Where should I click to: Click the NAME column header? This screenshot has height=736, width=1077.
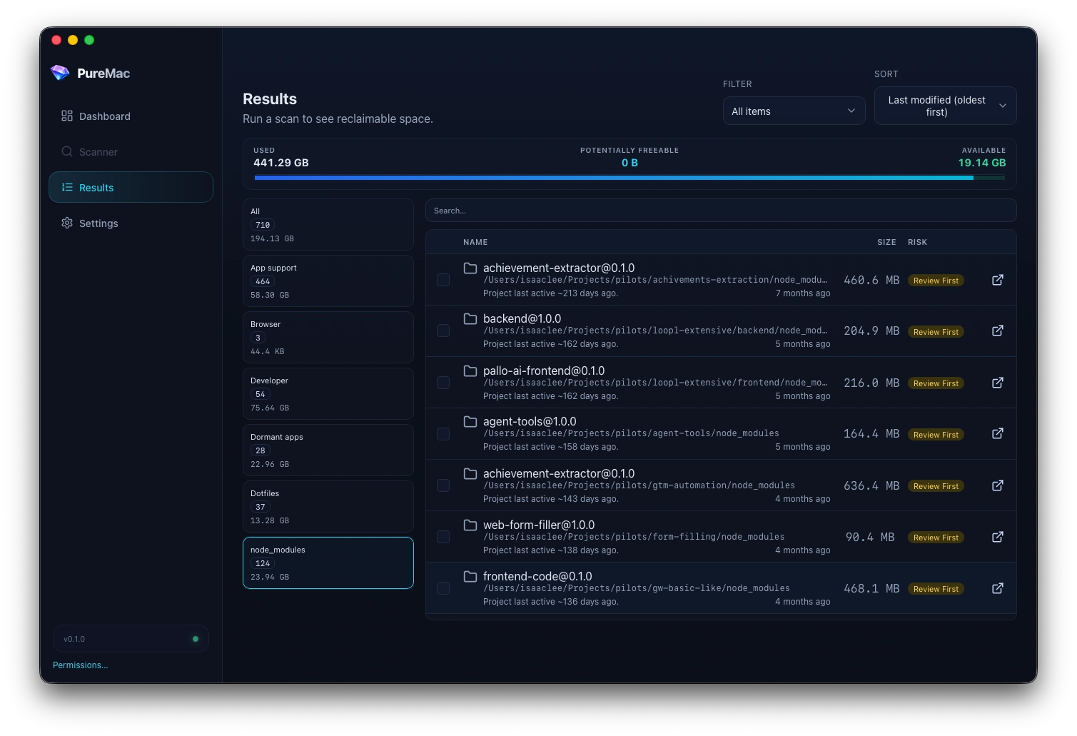pyautogui.click(x=475, y=242)
